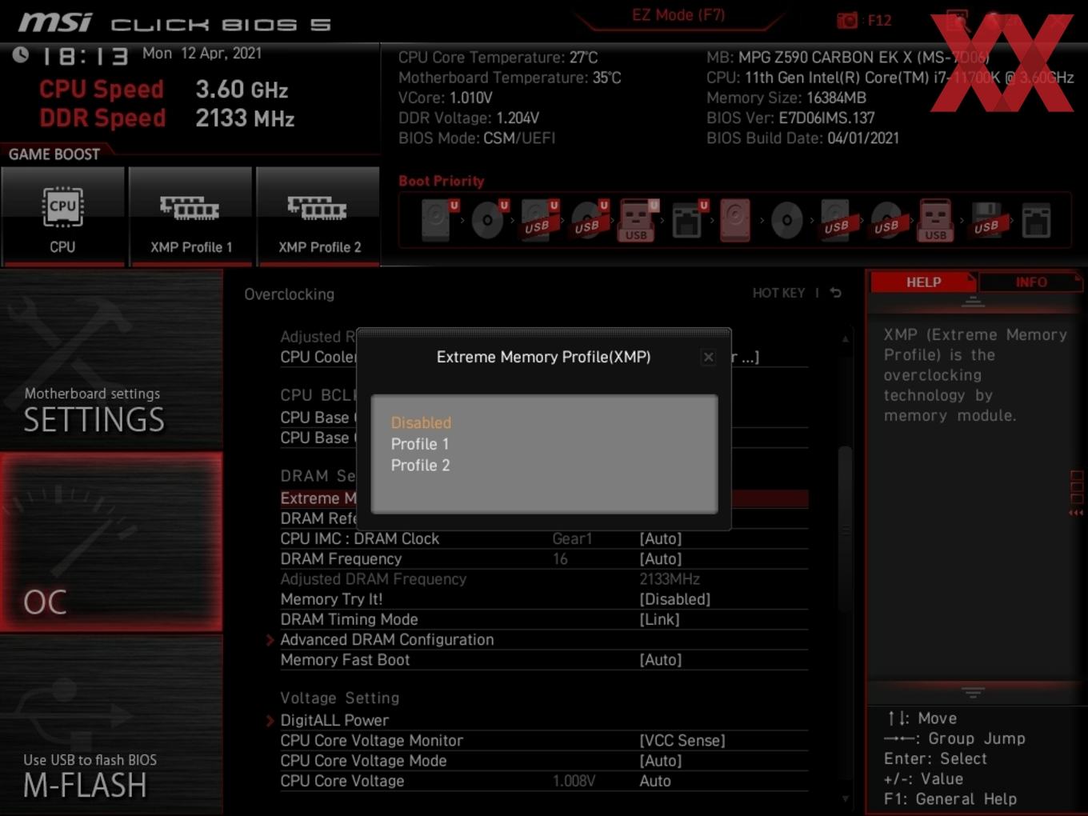Select the USB floppy boot device icon
This screenshot has height=816, width=1088.
click(986, 220)
